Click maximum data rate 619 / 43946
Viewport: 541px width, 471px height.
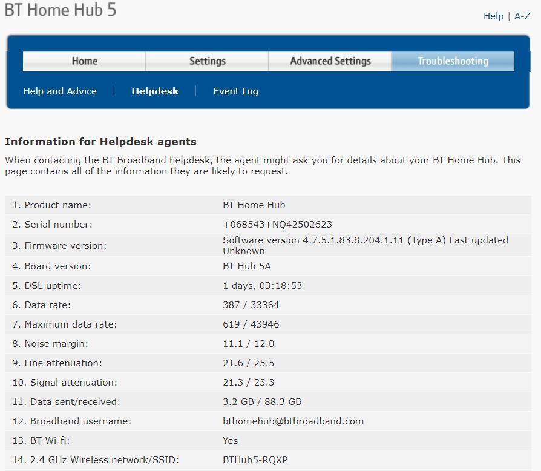pyautogui.click(x=251, y=324)
